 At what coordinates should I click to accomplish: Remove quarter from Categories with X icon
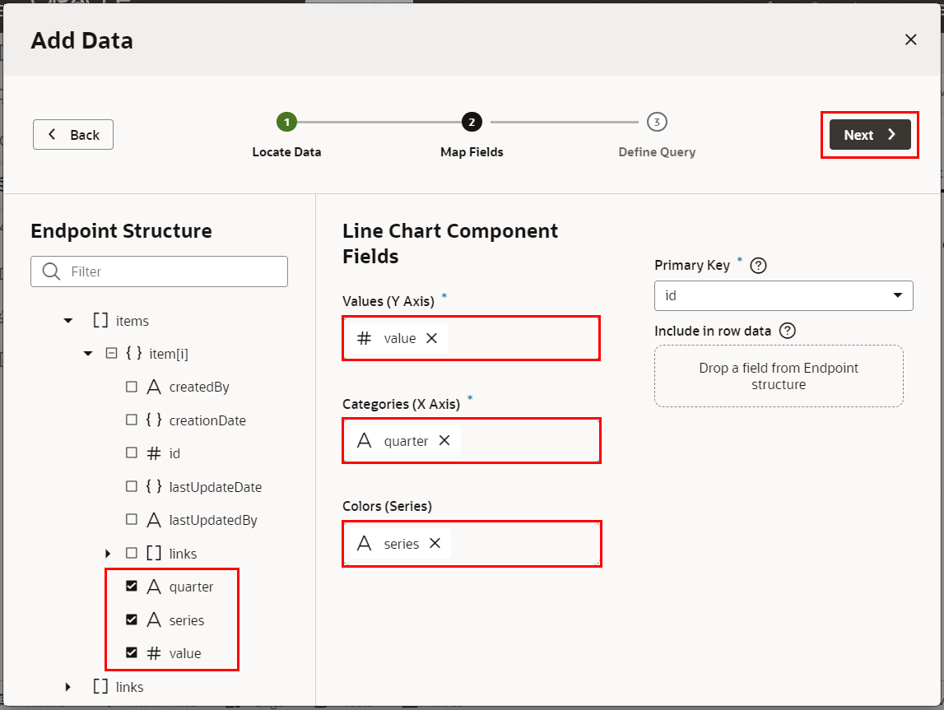tap(444, 441)
